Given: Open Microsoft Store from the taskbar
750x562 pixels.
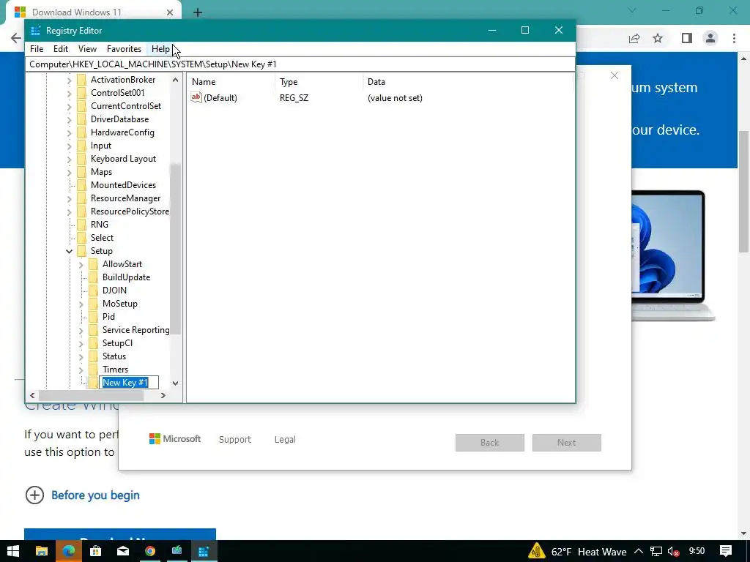Looking at the screenshot, I should point(96,552).
